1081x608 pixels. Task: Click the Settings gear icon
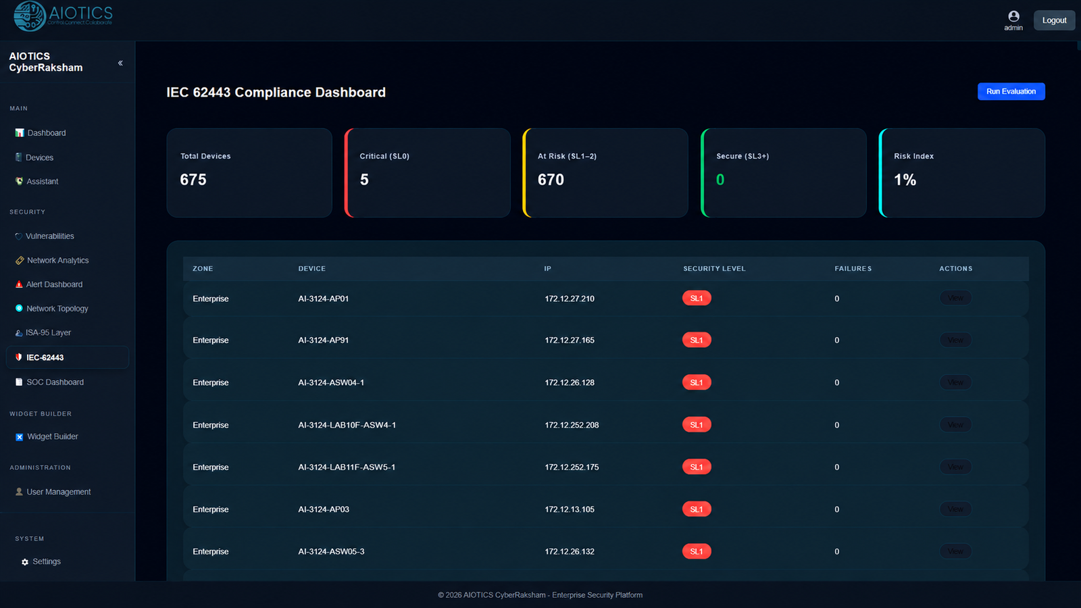pyautogui.click(x=25, y=562)
